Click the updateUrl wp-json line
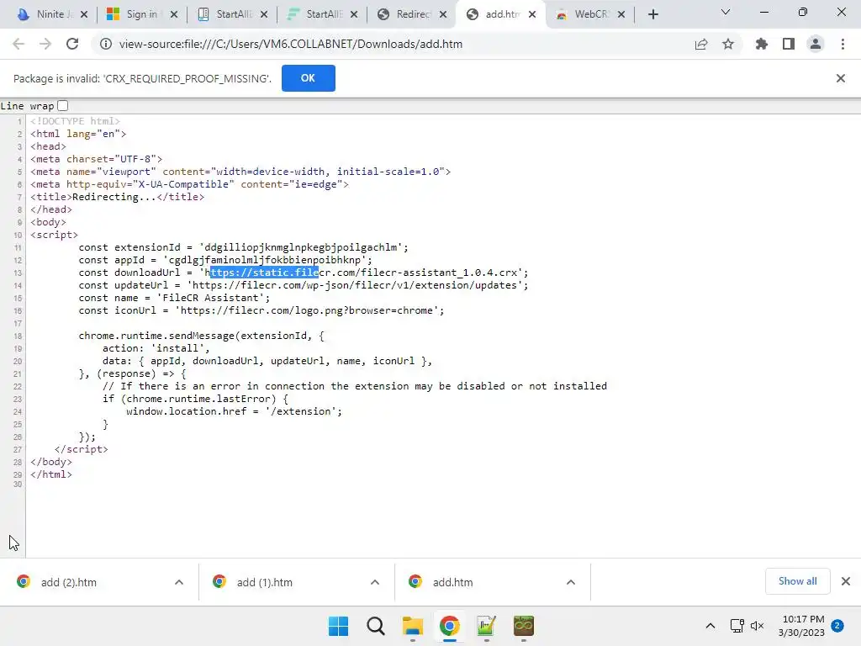 click(303, 285)
